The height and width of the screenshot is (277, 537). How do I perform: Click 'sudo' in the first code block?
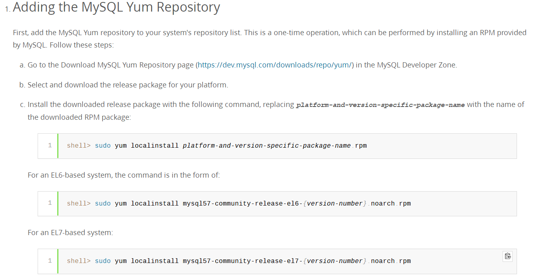coord(103,146)
